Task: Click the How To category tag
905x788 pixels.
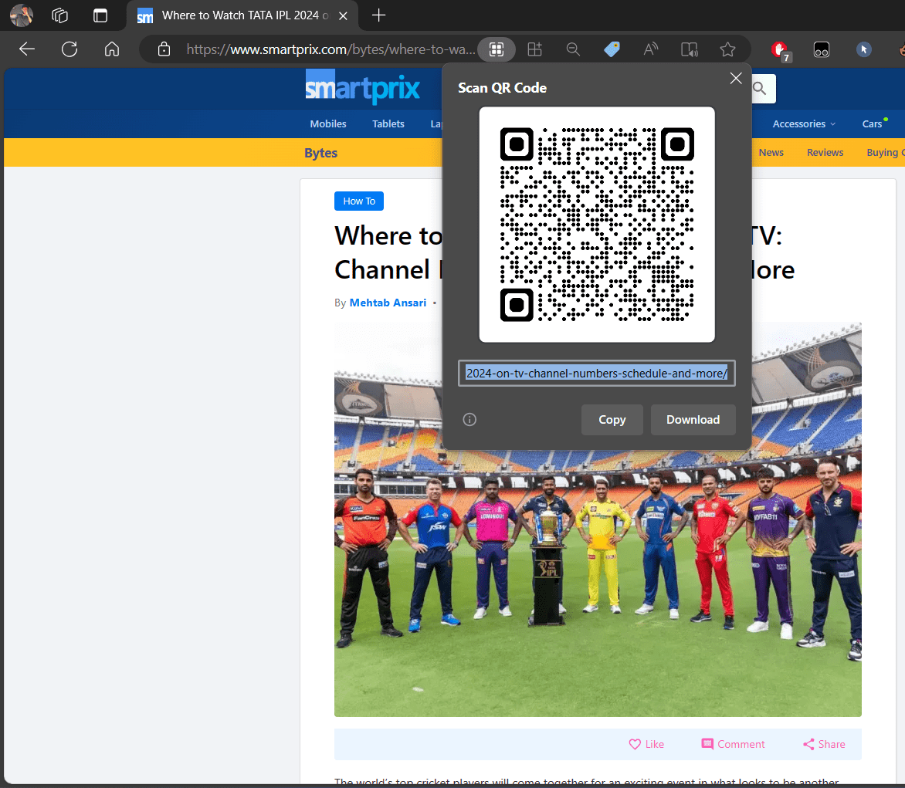Action: click(x=359, y=201)
